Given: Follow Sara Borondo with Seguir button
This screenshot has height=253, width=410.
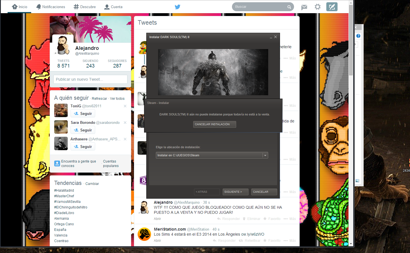Looking at the screenshot, I should 83,130.
